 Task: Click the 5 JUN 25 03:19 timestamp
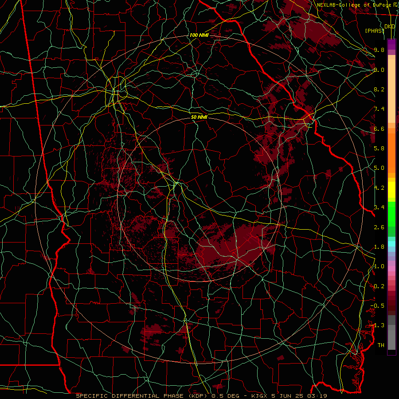tap(299, 396)
